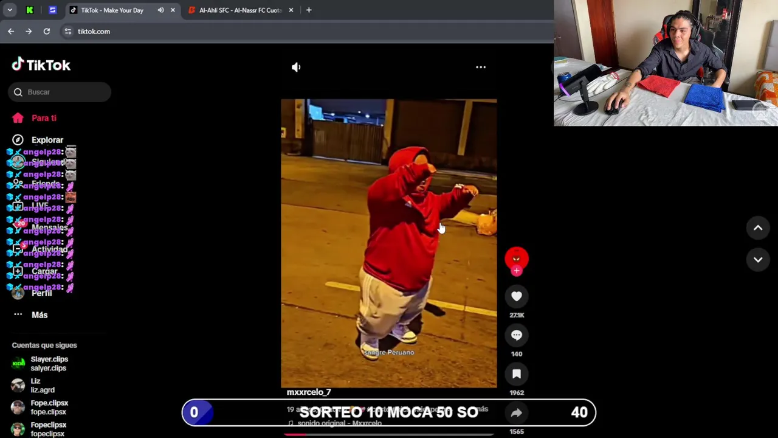This screenshot has width=778, height=438.
Task: Open creator avatar beside video
Action: tap(517, 259)
